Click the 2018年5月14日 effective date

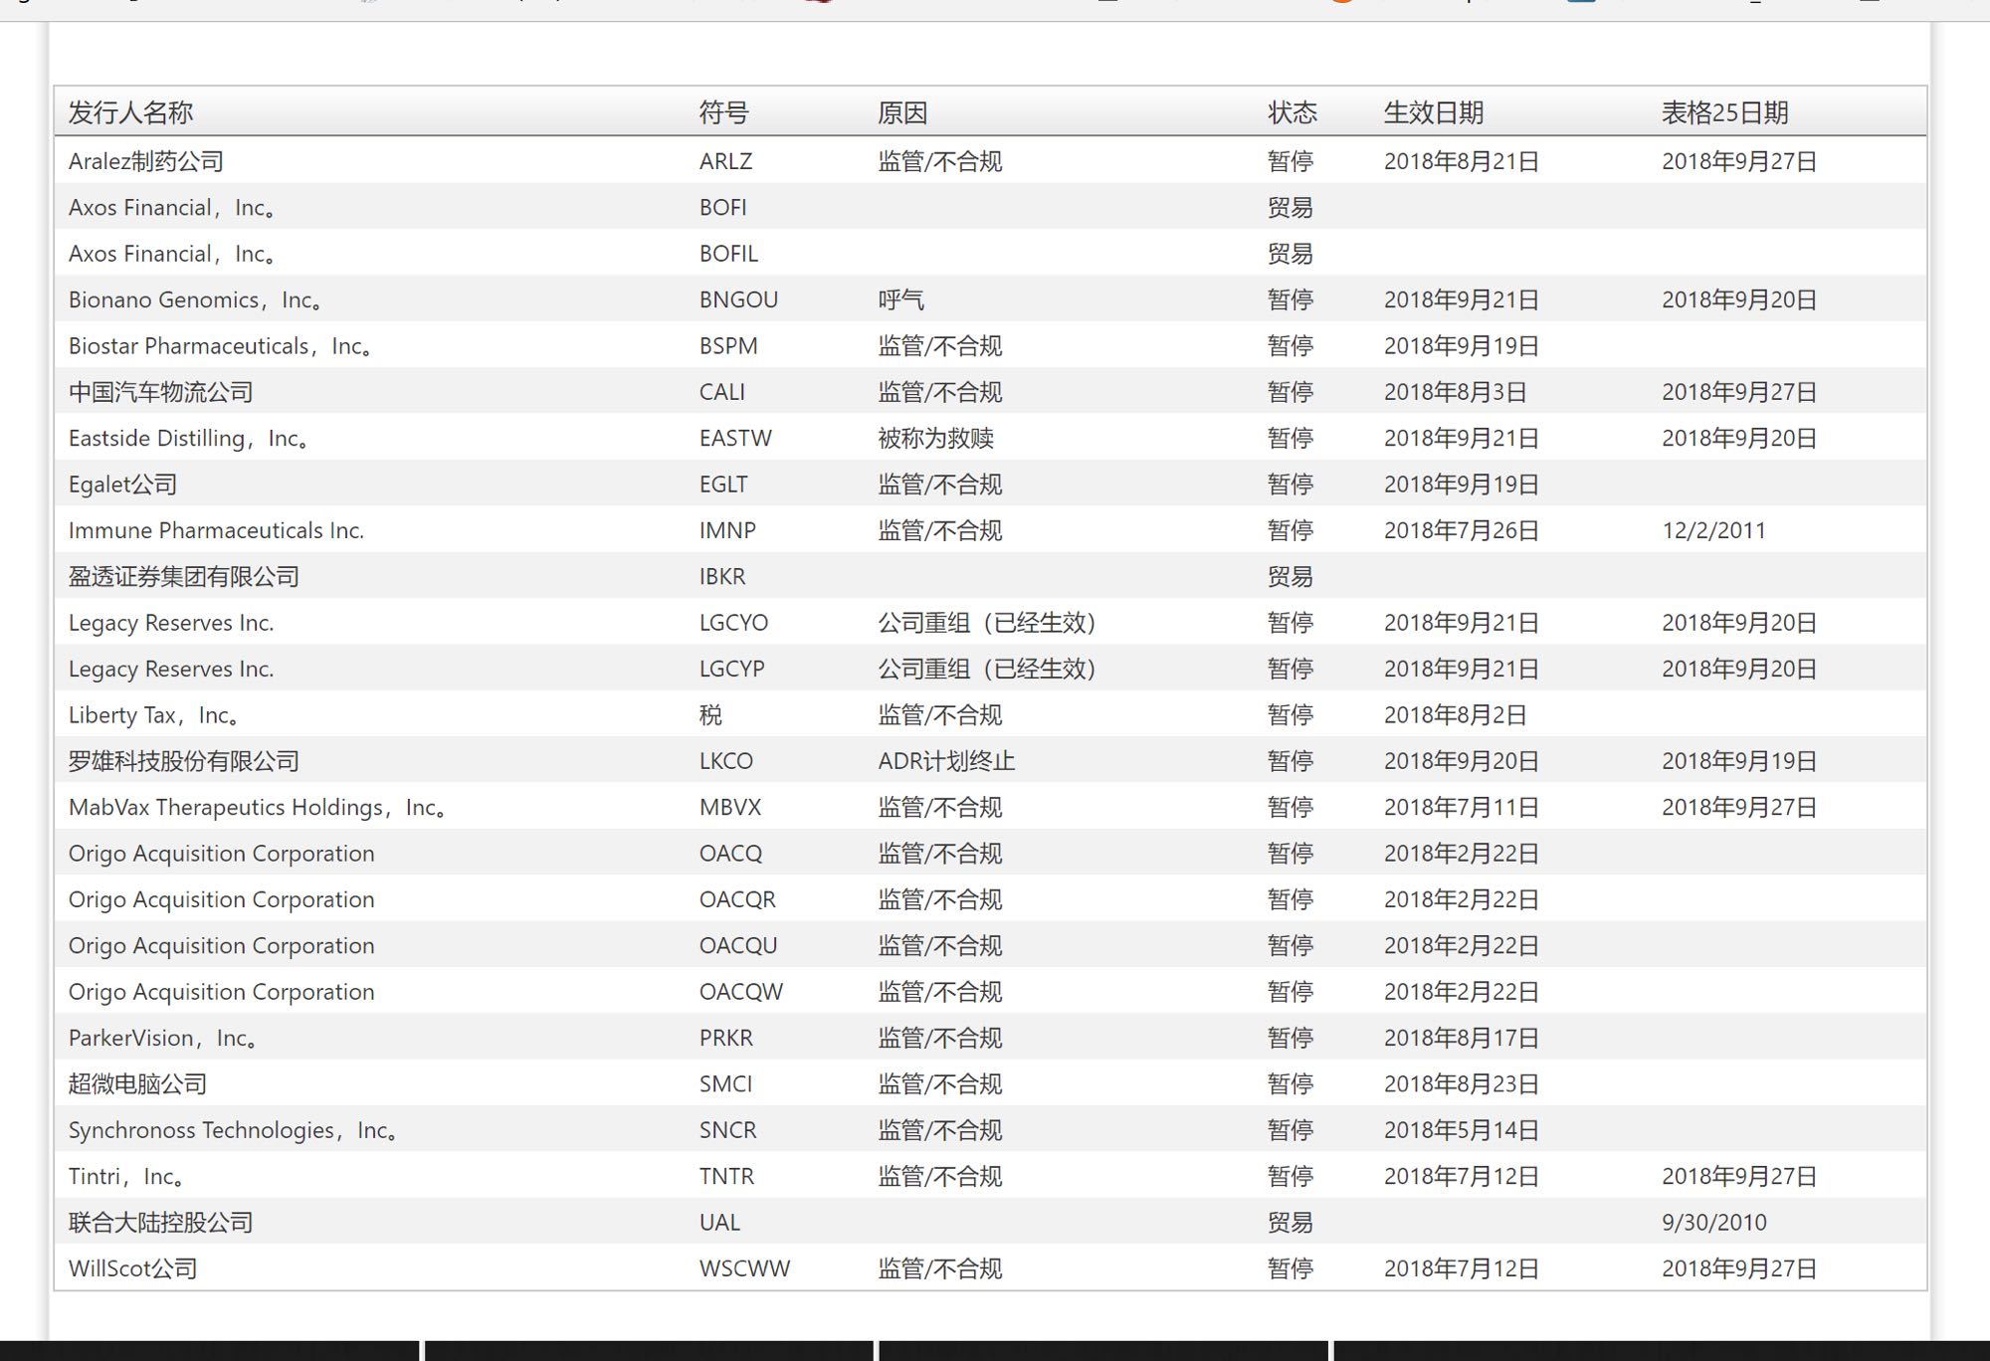tap(1461, 1130)
